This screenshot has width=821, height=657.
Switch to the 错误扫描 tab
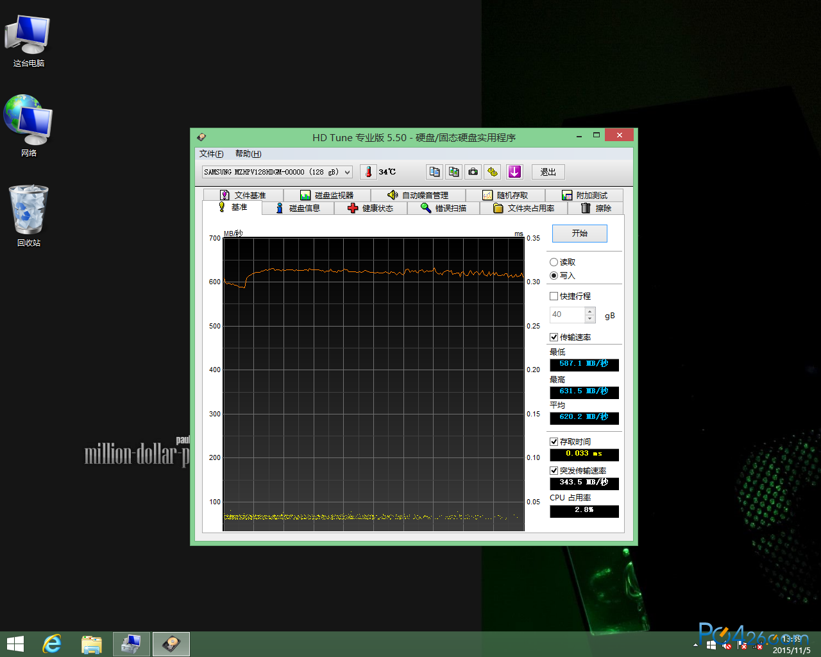444,208
